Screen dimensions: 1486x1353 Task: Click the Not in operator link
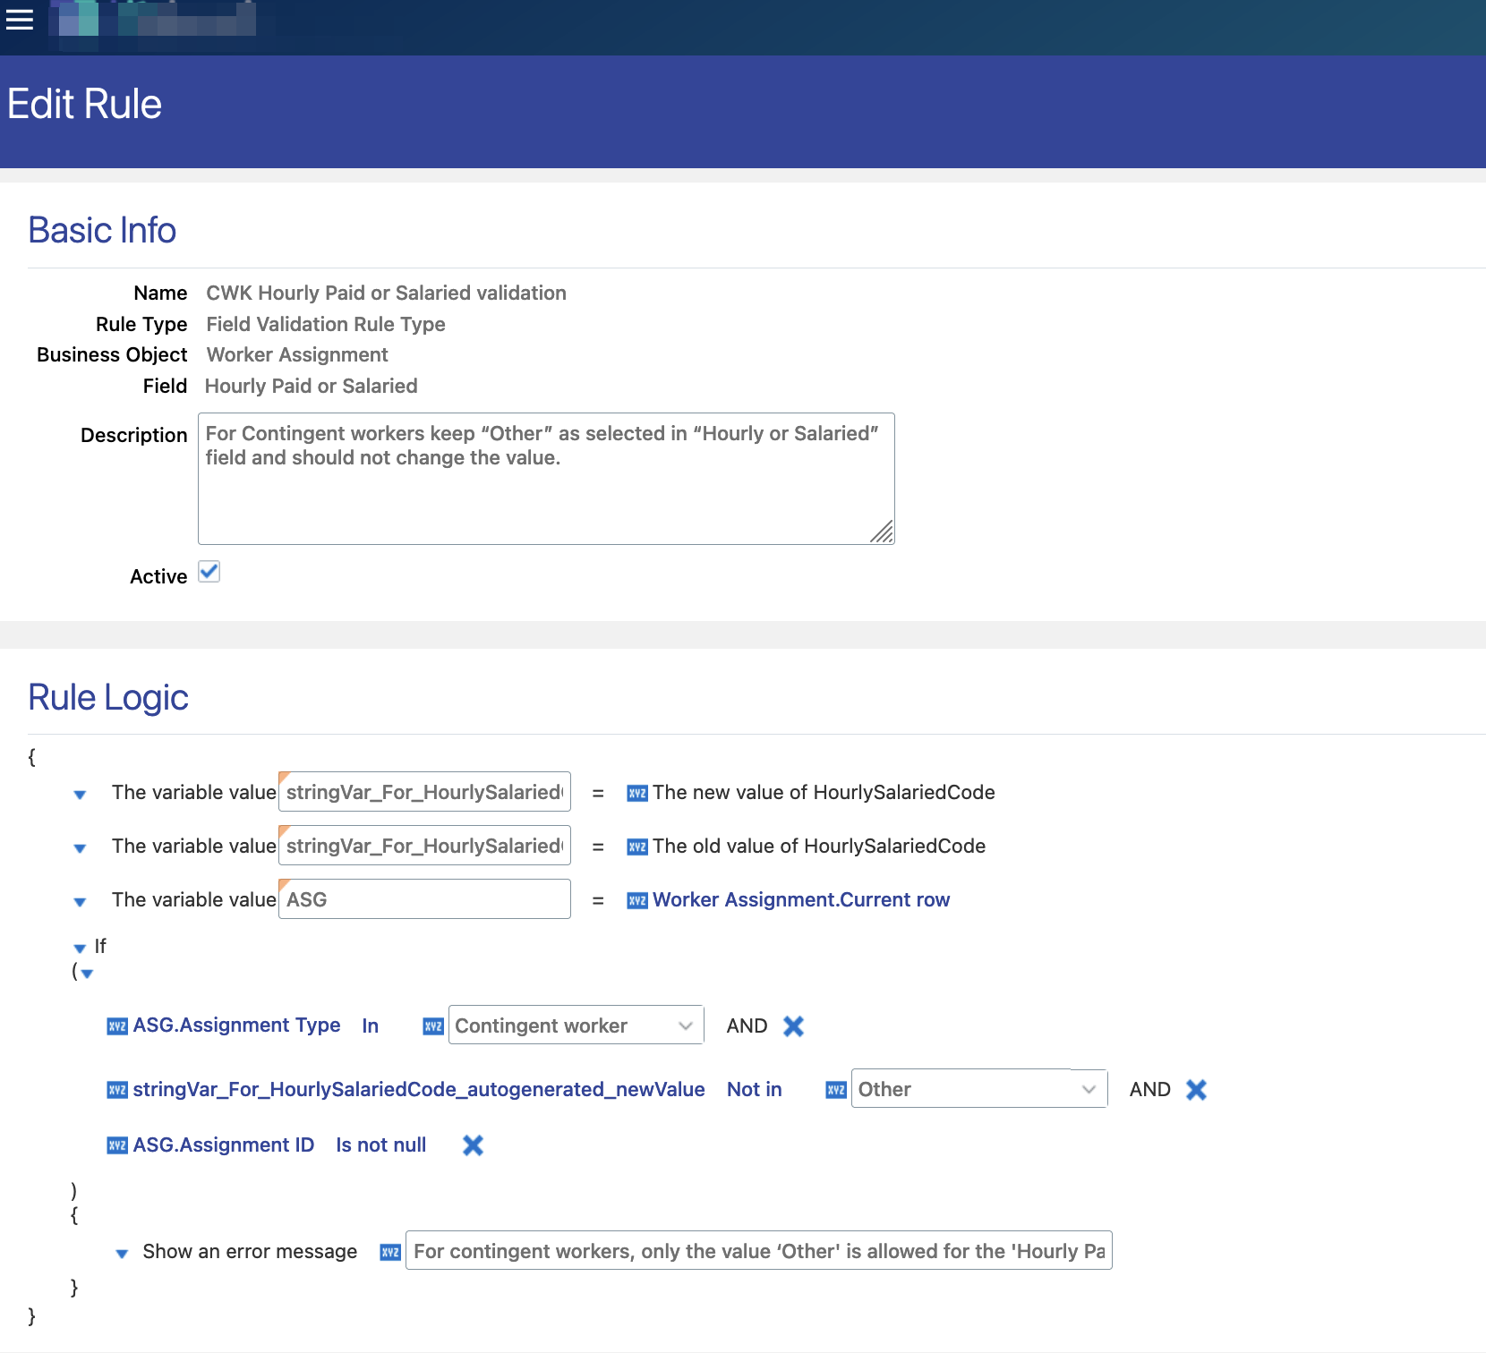coord(754,1089)
